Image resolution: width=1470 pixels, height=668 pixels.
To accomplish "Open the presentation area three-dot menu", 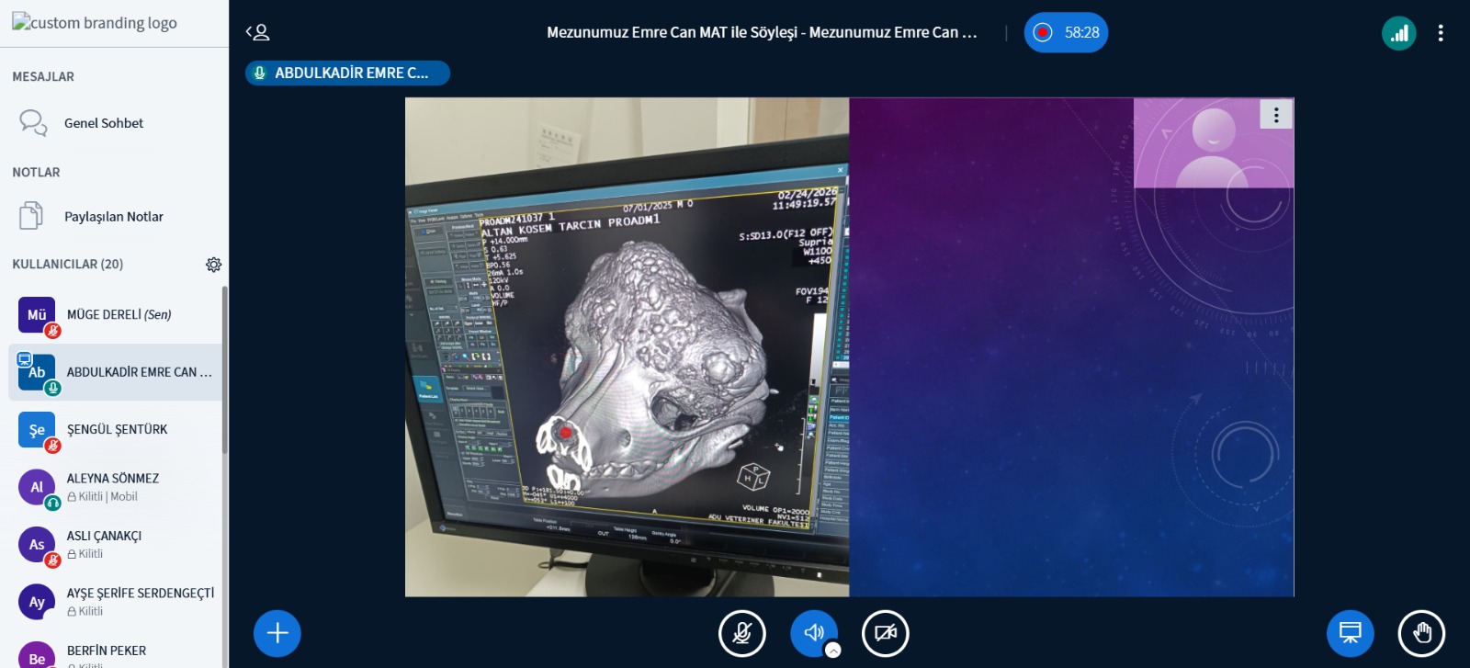I will coord(1275,115).
